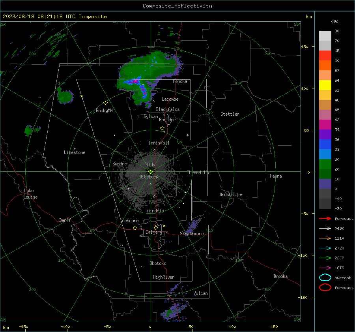Image resolution: width=355 pixels, height=332 pixels.
Task: Select the red 65 dBZ color swatch
Action: [x=325, y=55]
